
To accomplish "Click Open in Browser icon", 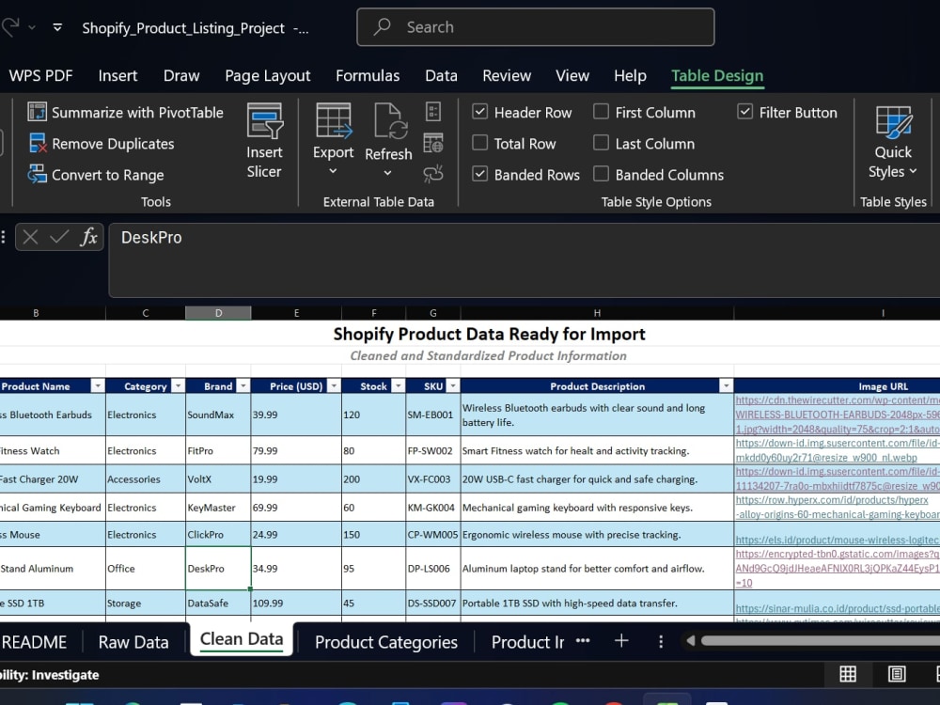I will pyautogui.click(x=433, y=143).
